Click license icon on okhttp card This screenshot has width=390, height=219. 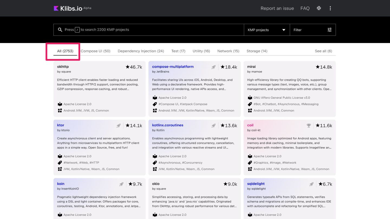[x=60, y=104]
